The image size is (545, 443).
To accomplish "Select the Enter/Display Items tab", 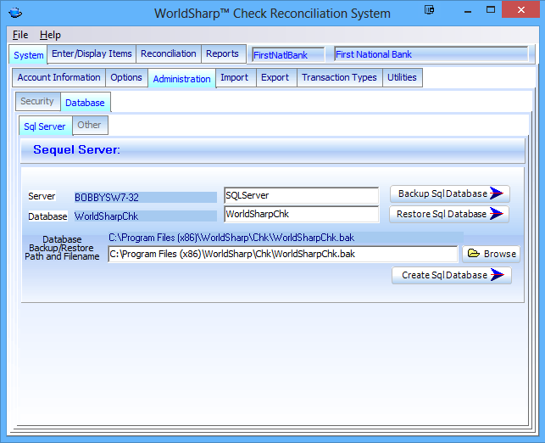I will click(92, 54).
